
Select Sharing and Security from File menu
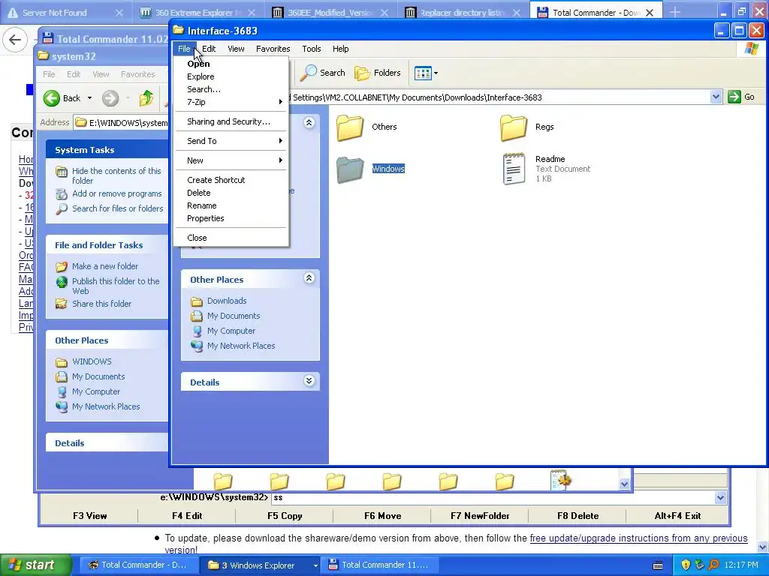pos(231,122)
